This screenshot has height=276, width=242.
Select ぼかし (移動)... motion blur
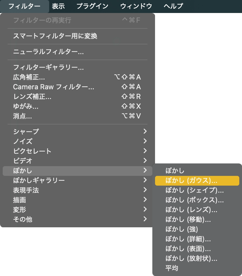click(188, 219)
